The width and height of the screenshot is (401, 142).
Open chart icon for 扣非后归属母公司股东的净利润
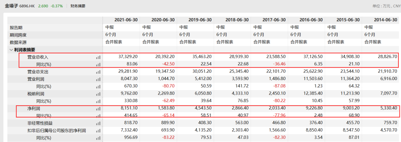coord(98,131)
